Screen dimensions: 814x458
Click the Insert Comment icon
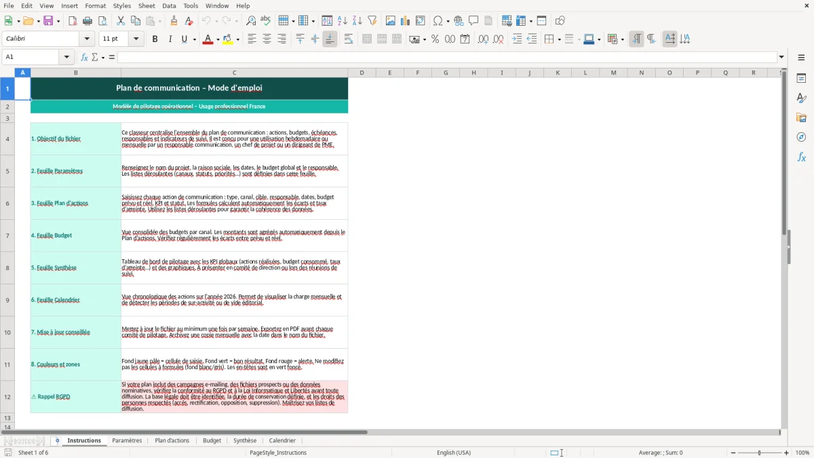473,21
